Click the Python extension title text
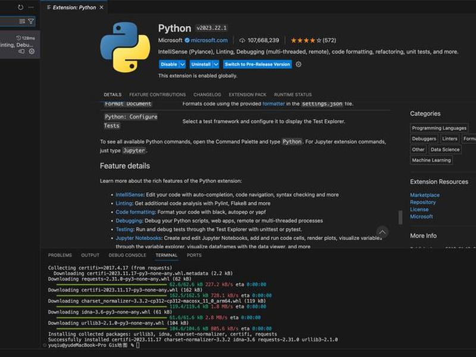 174,28
